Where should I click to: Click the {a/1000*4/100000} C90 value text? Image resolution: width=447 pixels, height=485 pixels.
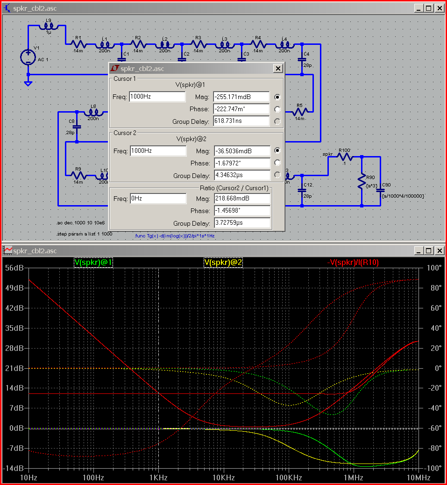[x=403, y=196]
